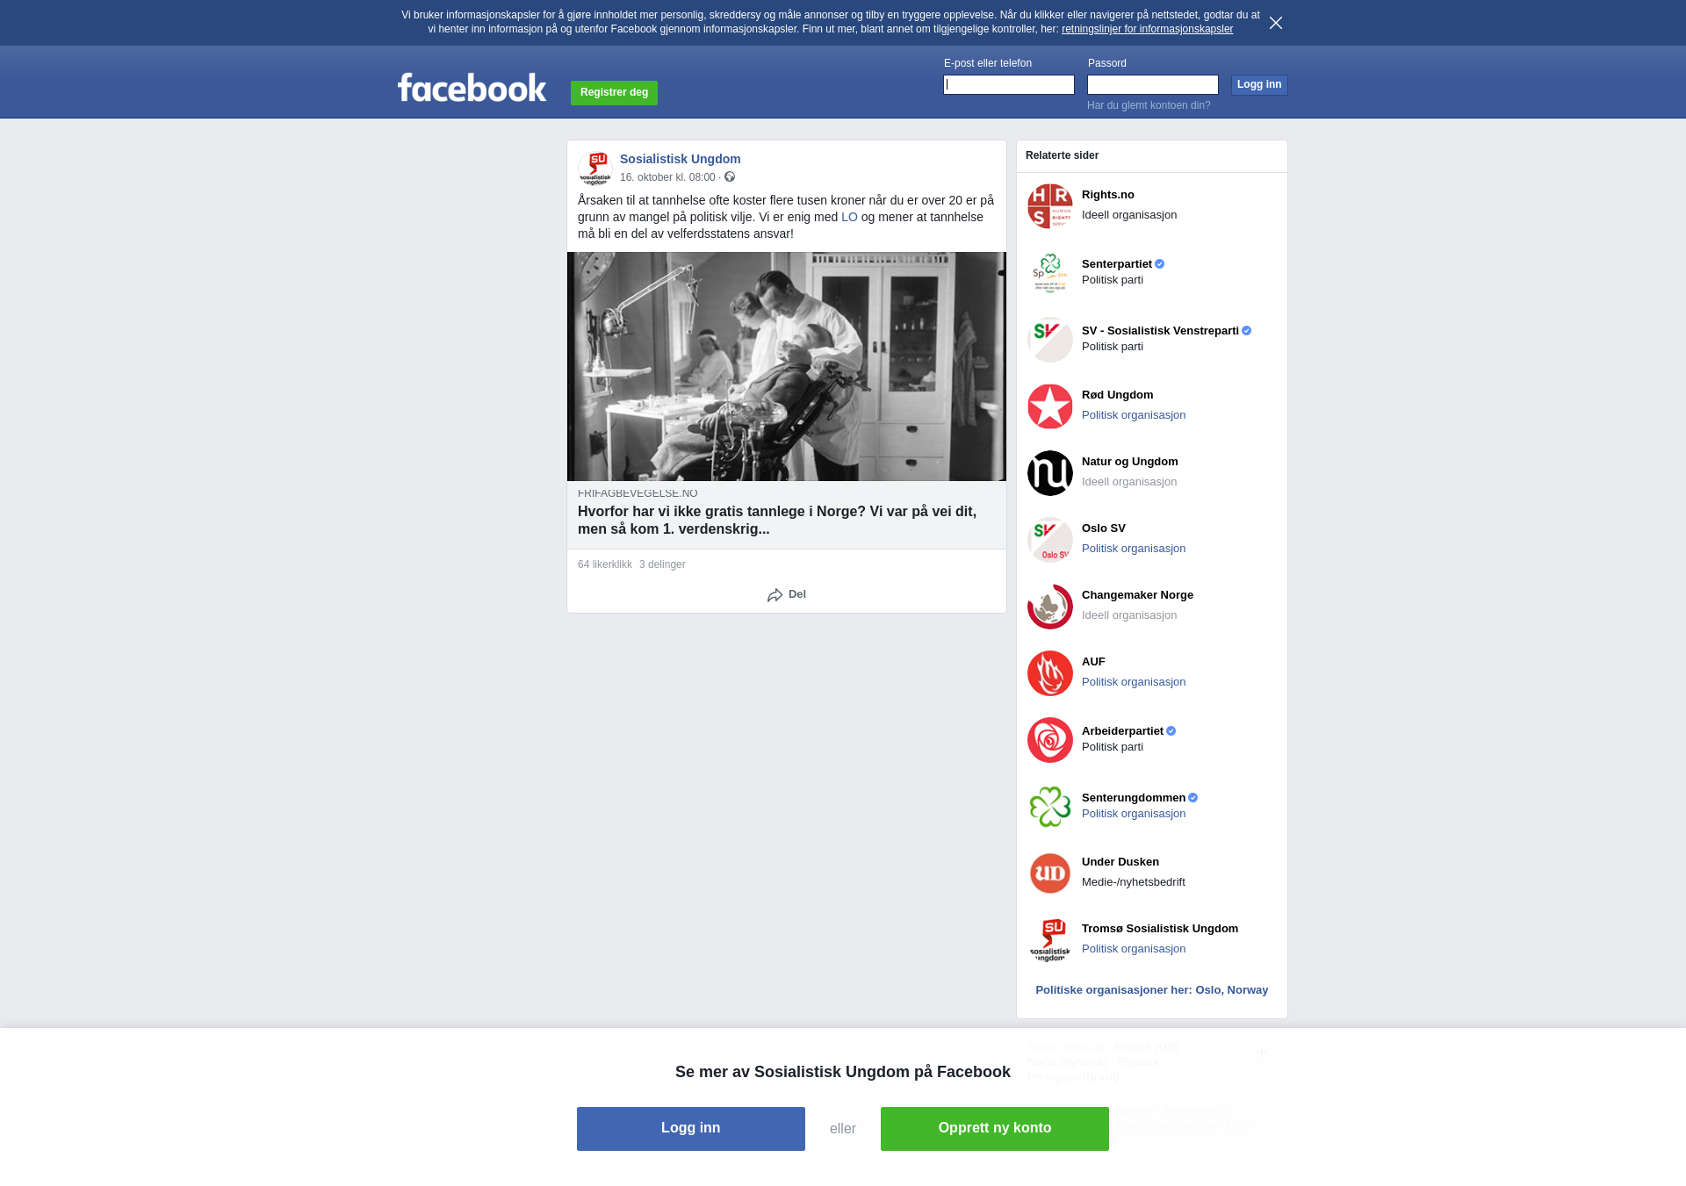Open Har du glemt kontoen link
The image size is (1686, 1186).
[1149, 105]
